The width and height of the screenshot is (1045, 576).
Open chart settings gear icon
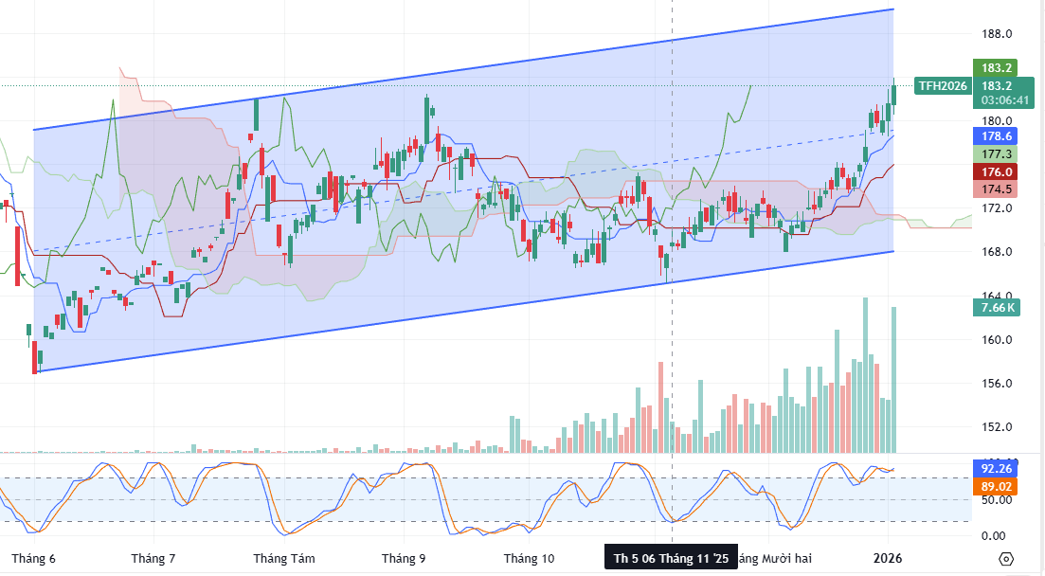1006,558
